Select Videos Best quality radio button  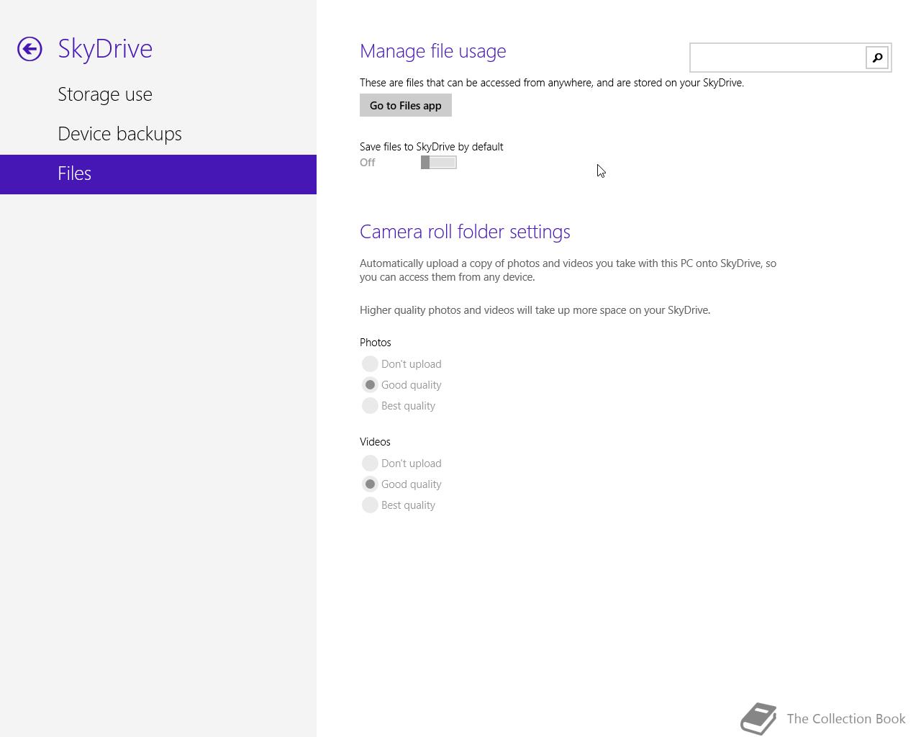pyautogui.click(x=370, y=505)
